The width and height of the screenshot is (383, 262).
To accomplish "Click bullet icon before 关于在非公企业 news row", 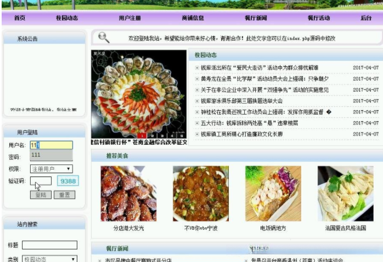I will (x=197, y=90).
